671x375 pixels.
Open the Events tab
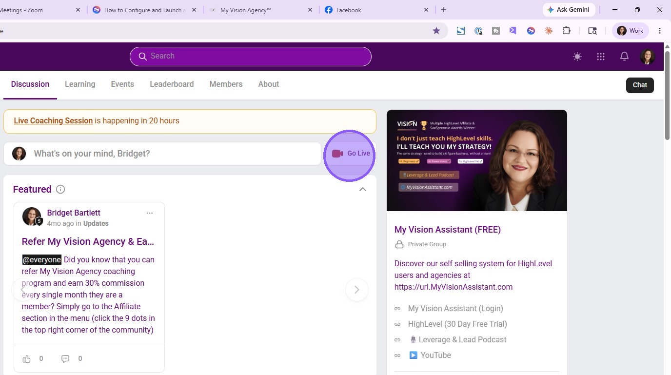pos(122,84)
